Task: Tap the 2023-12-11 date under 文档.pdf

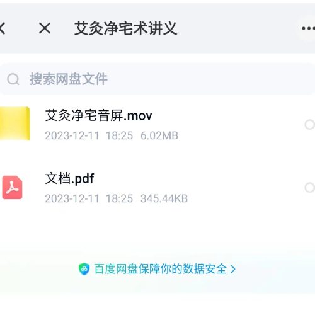Action: pyautogui.click(x=72, y=198)
